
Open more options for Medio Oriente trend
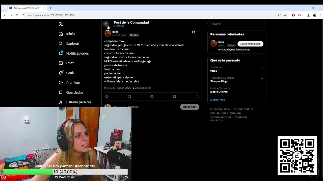262,89
